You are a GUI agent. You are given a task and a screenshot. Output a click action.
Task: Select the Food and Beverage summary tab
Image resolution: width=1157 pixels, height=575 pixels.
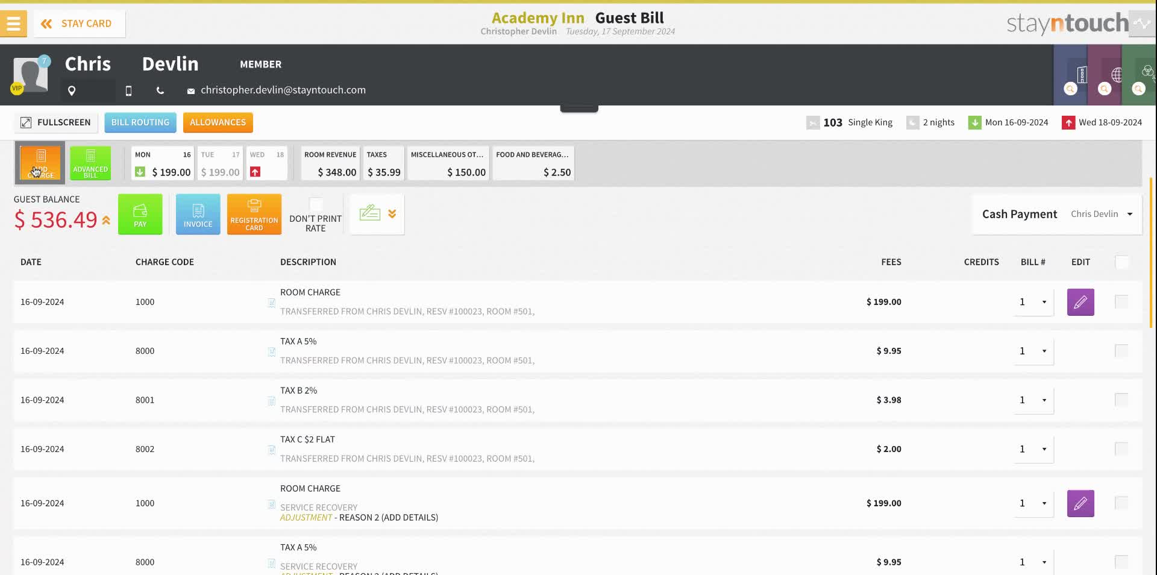pyautogui.click(x=533, y=163)
